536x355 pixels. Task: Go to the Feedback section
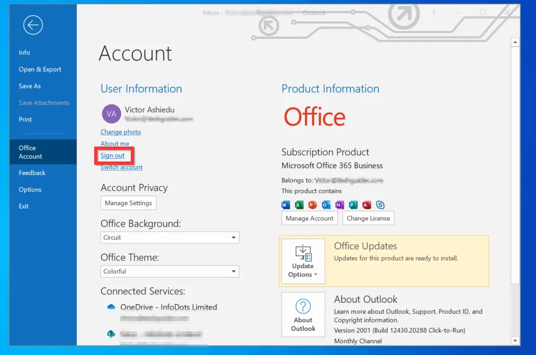point(32,172)
